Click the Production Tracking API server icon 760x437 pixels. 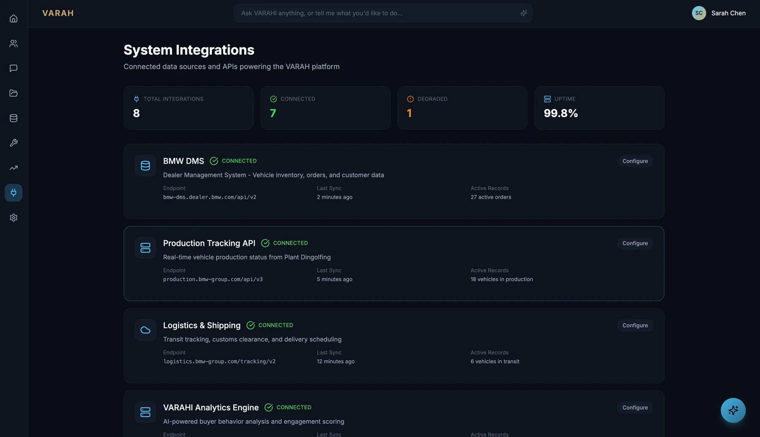[x=145, y=248]
